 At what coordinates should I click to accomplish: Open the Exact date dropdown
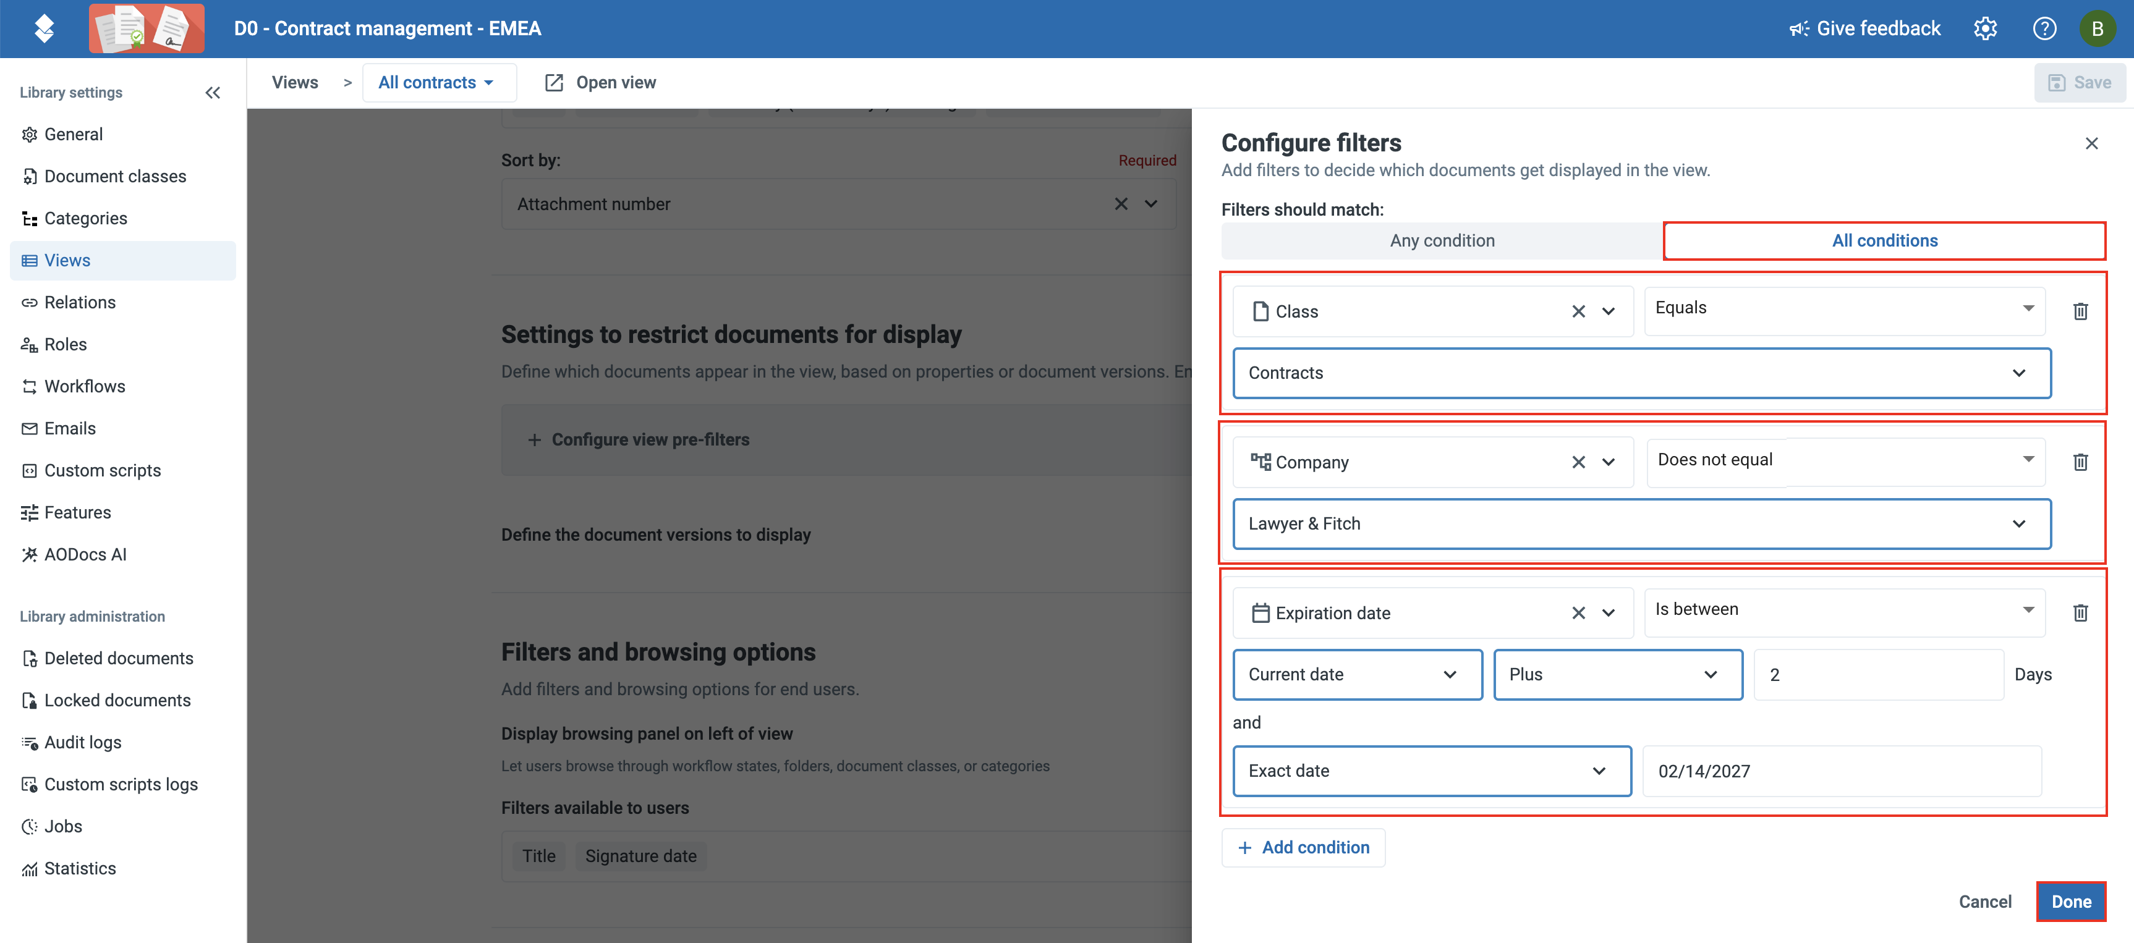(x=1432, y=771)
